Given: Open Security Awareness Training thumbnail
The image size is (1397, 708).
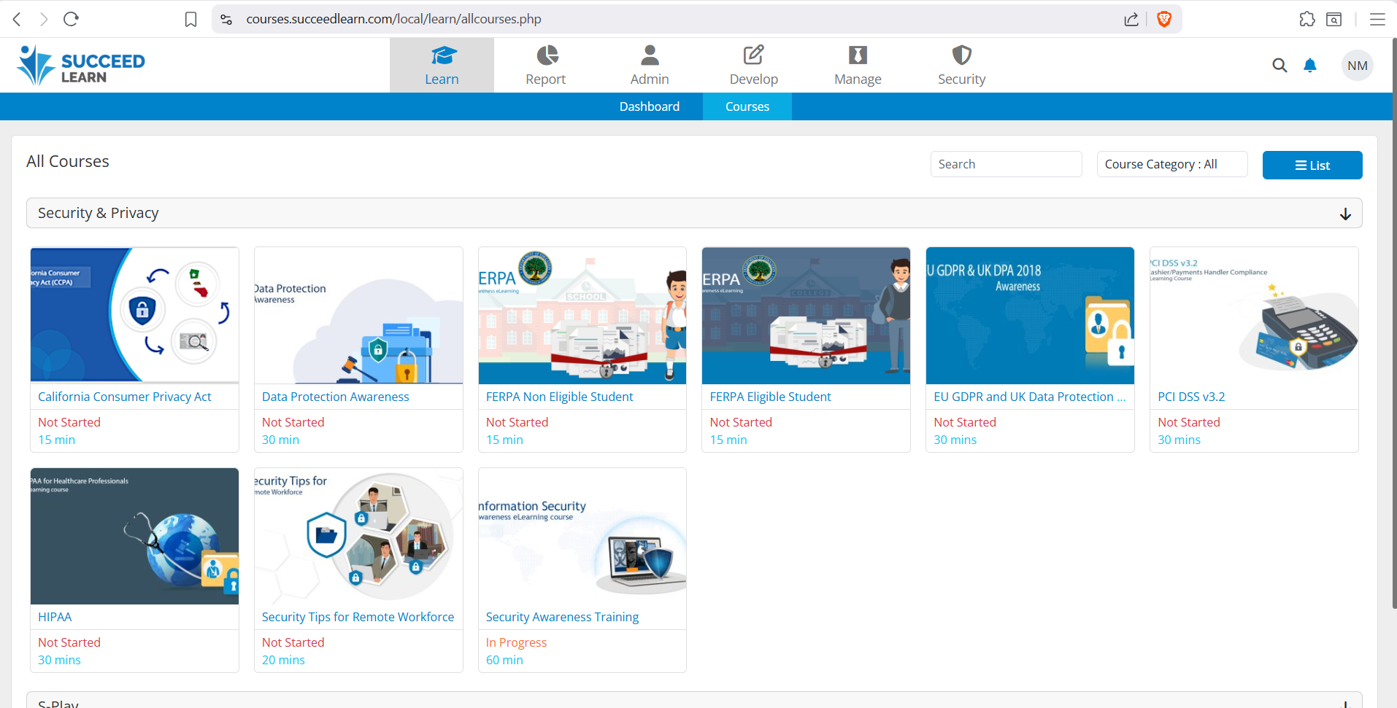Looking at the screenshot, I should 582,536.
